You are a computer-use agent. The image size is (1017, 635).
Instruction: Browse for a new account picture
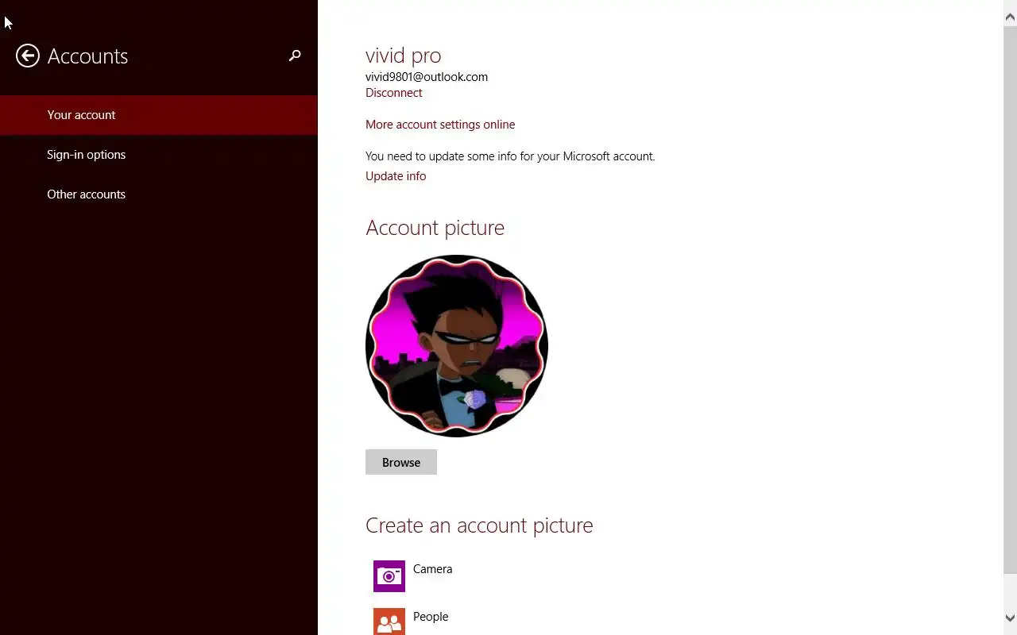401,462
